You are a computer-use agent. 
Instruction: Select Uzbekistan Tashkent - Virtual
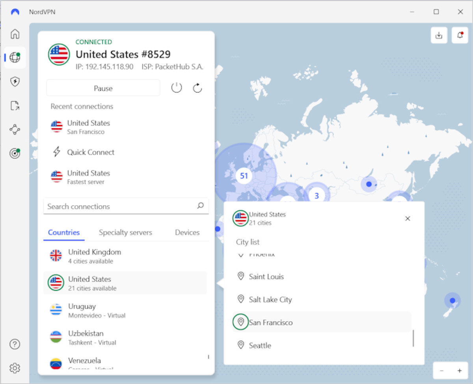(x=125, y=337)
